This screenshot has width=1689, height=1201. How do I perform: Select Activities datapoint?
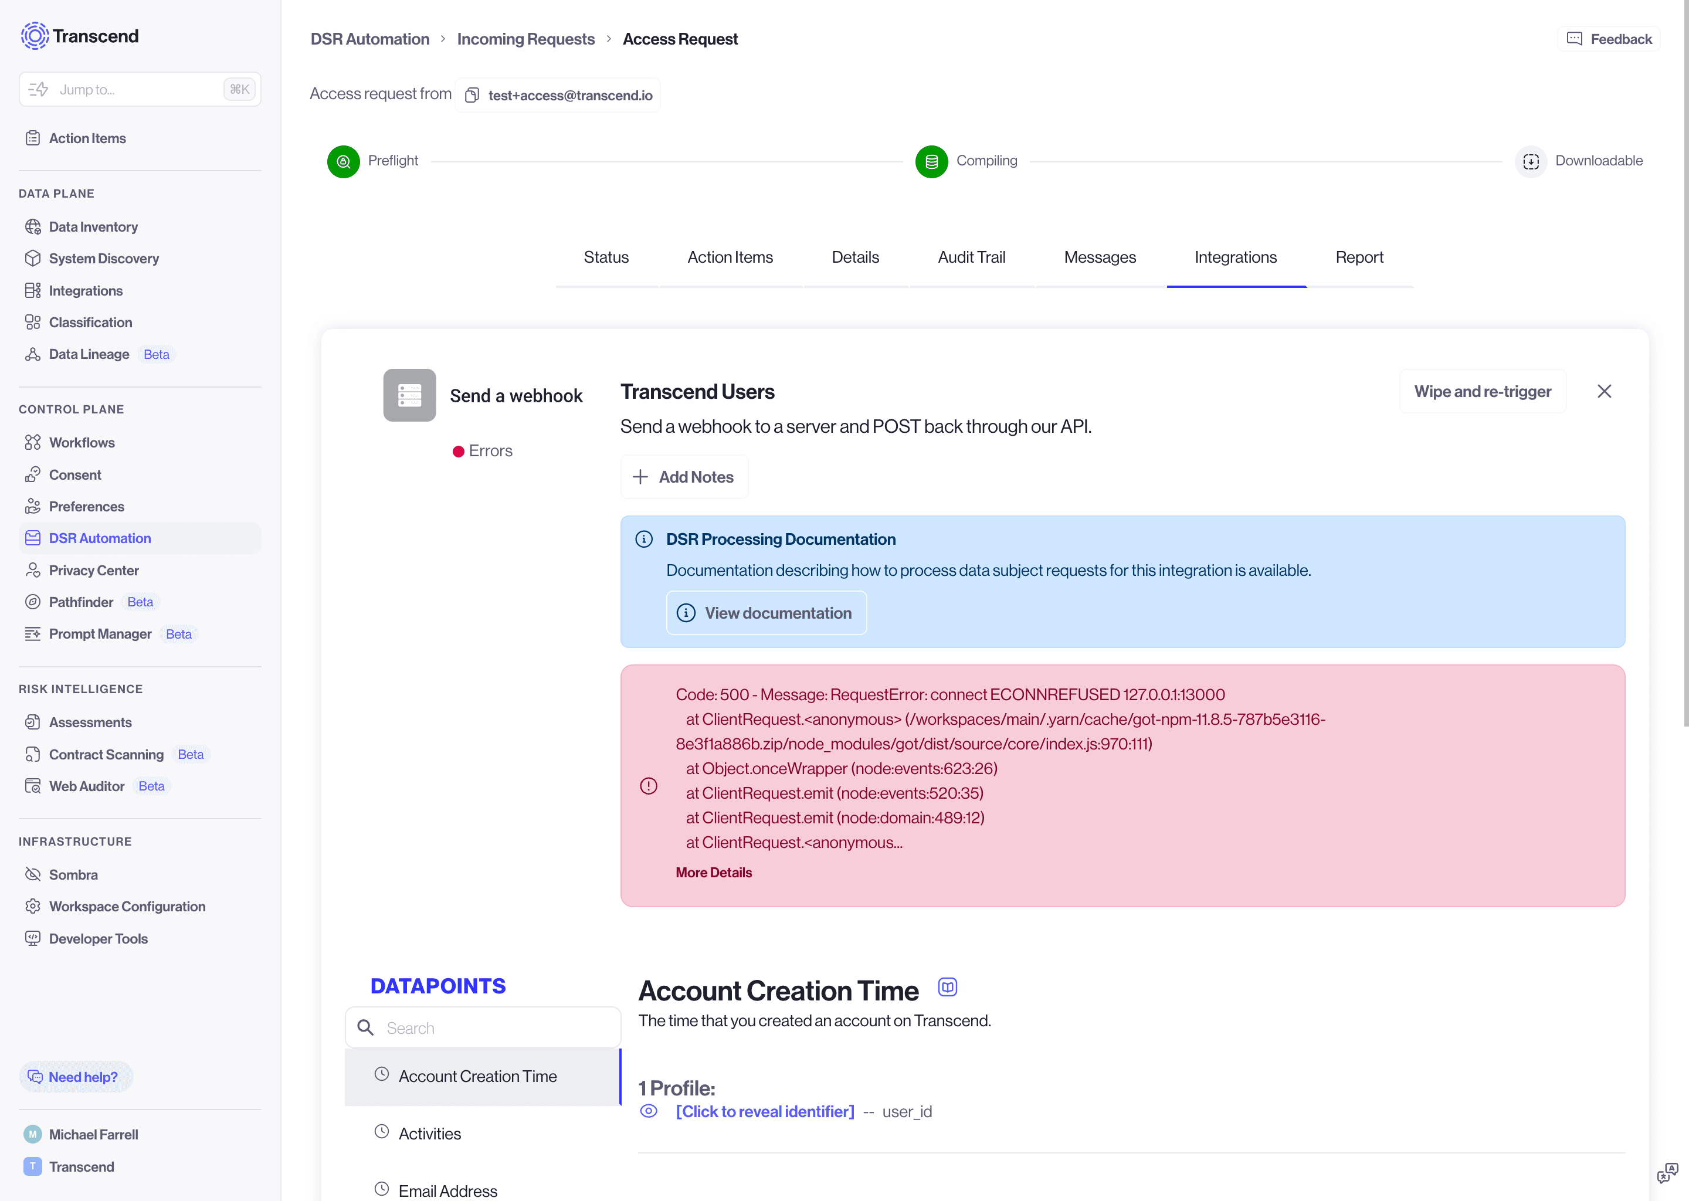tap(483, 1134)
